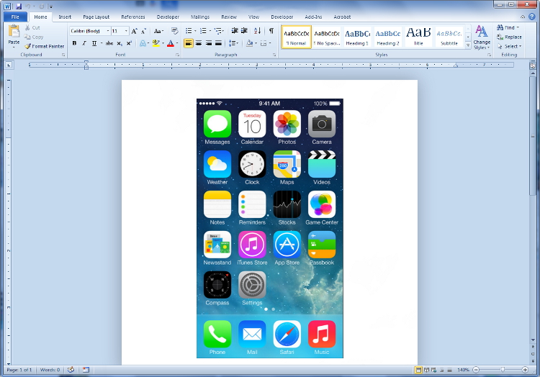The height and width of the screenshot is (377, 540).
Task: Click the Cut scissors icon
Action: pos(27,27)
